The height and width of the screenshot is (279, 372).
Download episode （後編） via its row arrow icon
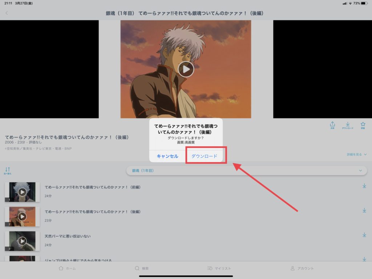click(364, 210)
